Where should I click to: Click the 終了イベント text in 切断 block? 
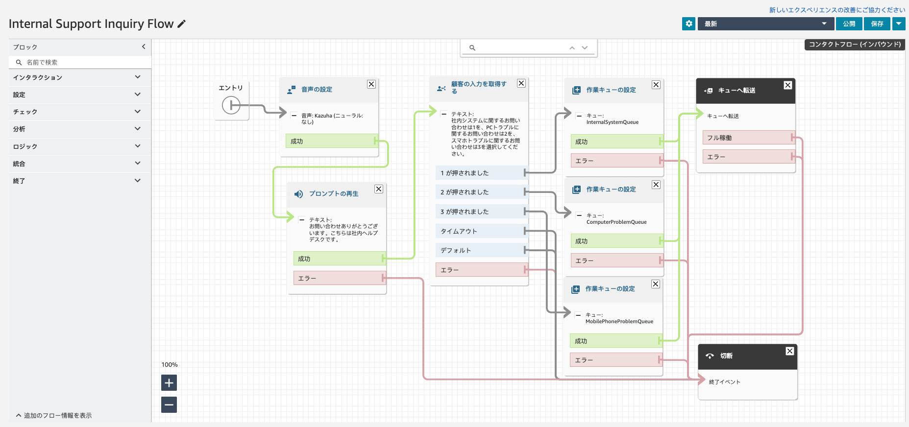click(724, 382)
